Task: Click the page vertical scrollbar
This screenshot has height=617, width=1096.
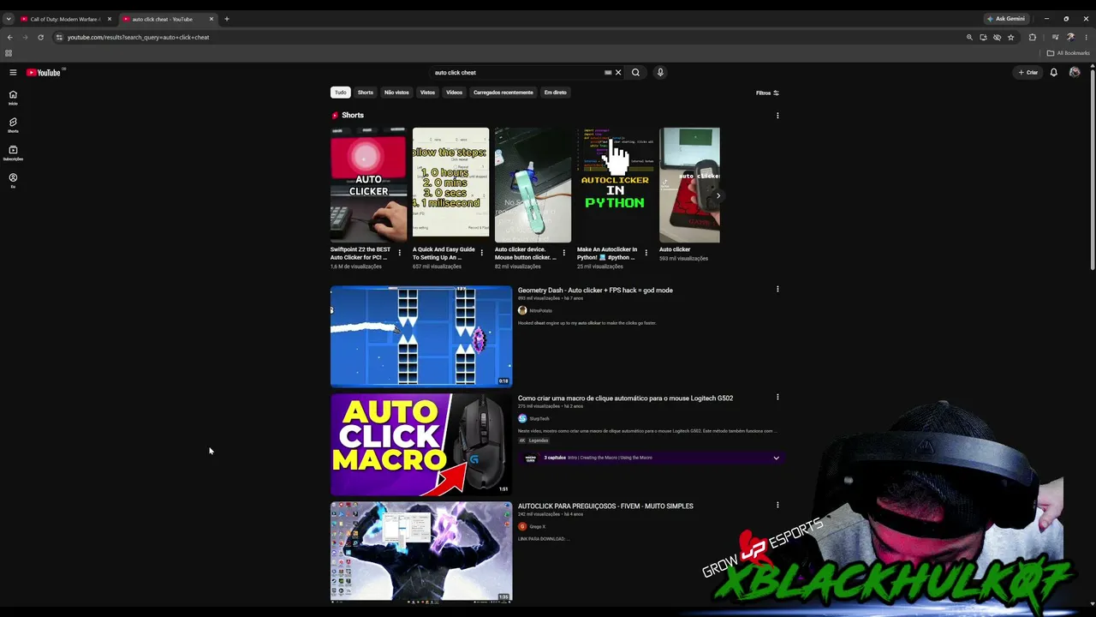Action: [1092, 171]
